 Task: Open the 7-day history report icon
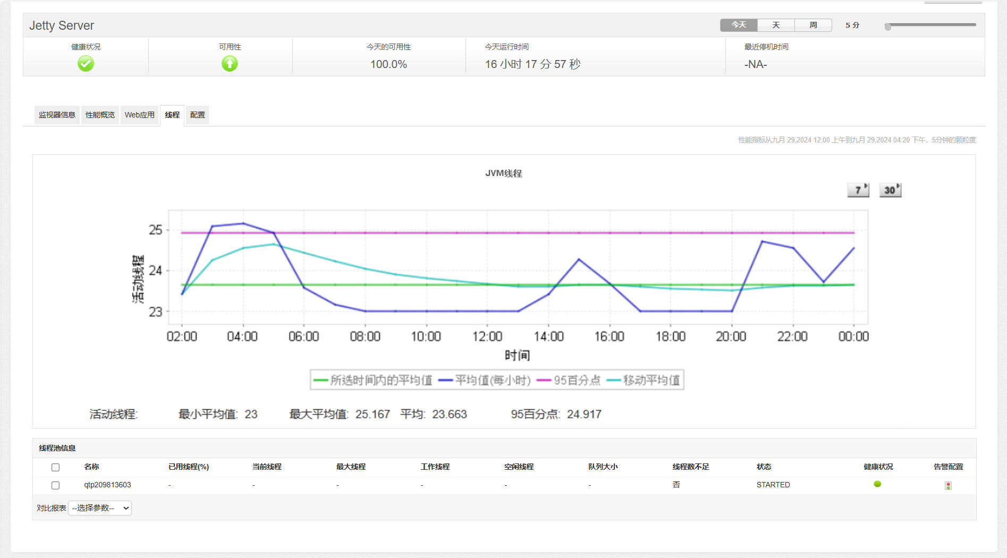click(x=858, y=190)
